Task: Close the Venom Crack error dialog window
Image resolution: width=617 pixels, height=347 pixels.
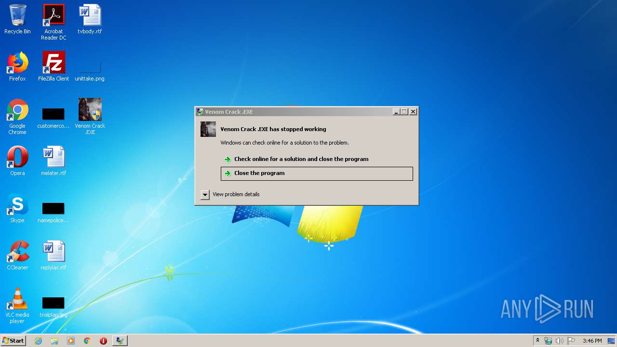Action: [x=413, y=112]
